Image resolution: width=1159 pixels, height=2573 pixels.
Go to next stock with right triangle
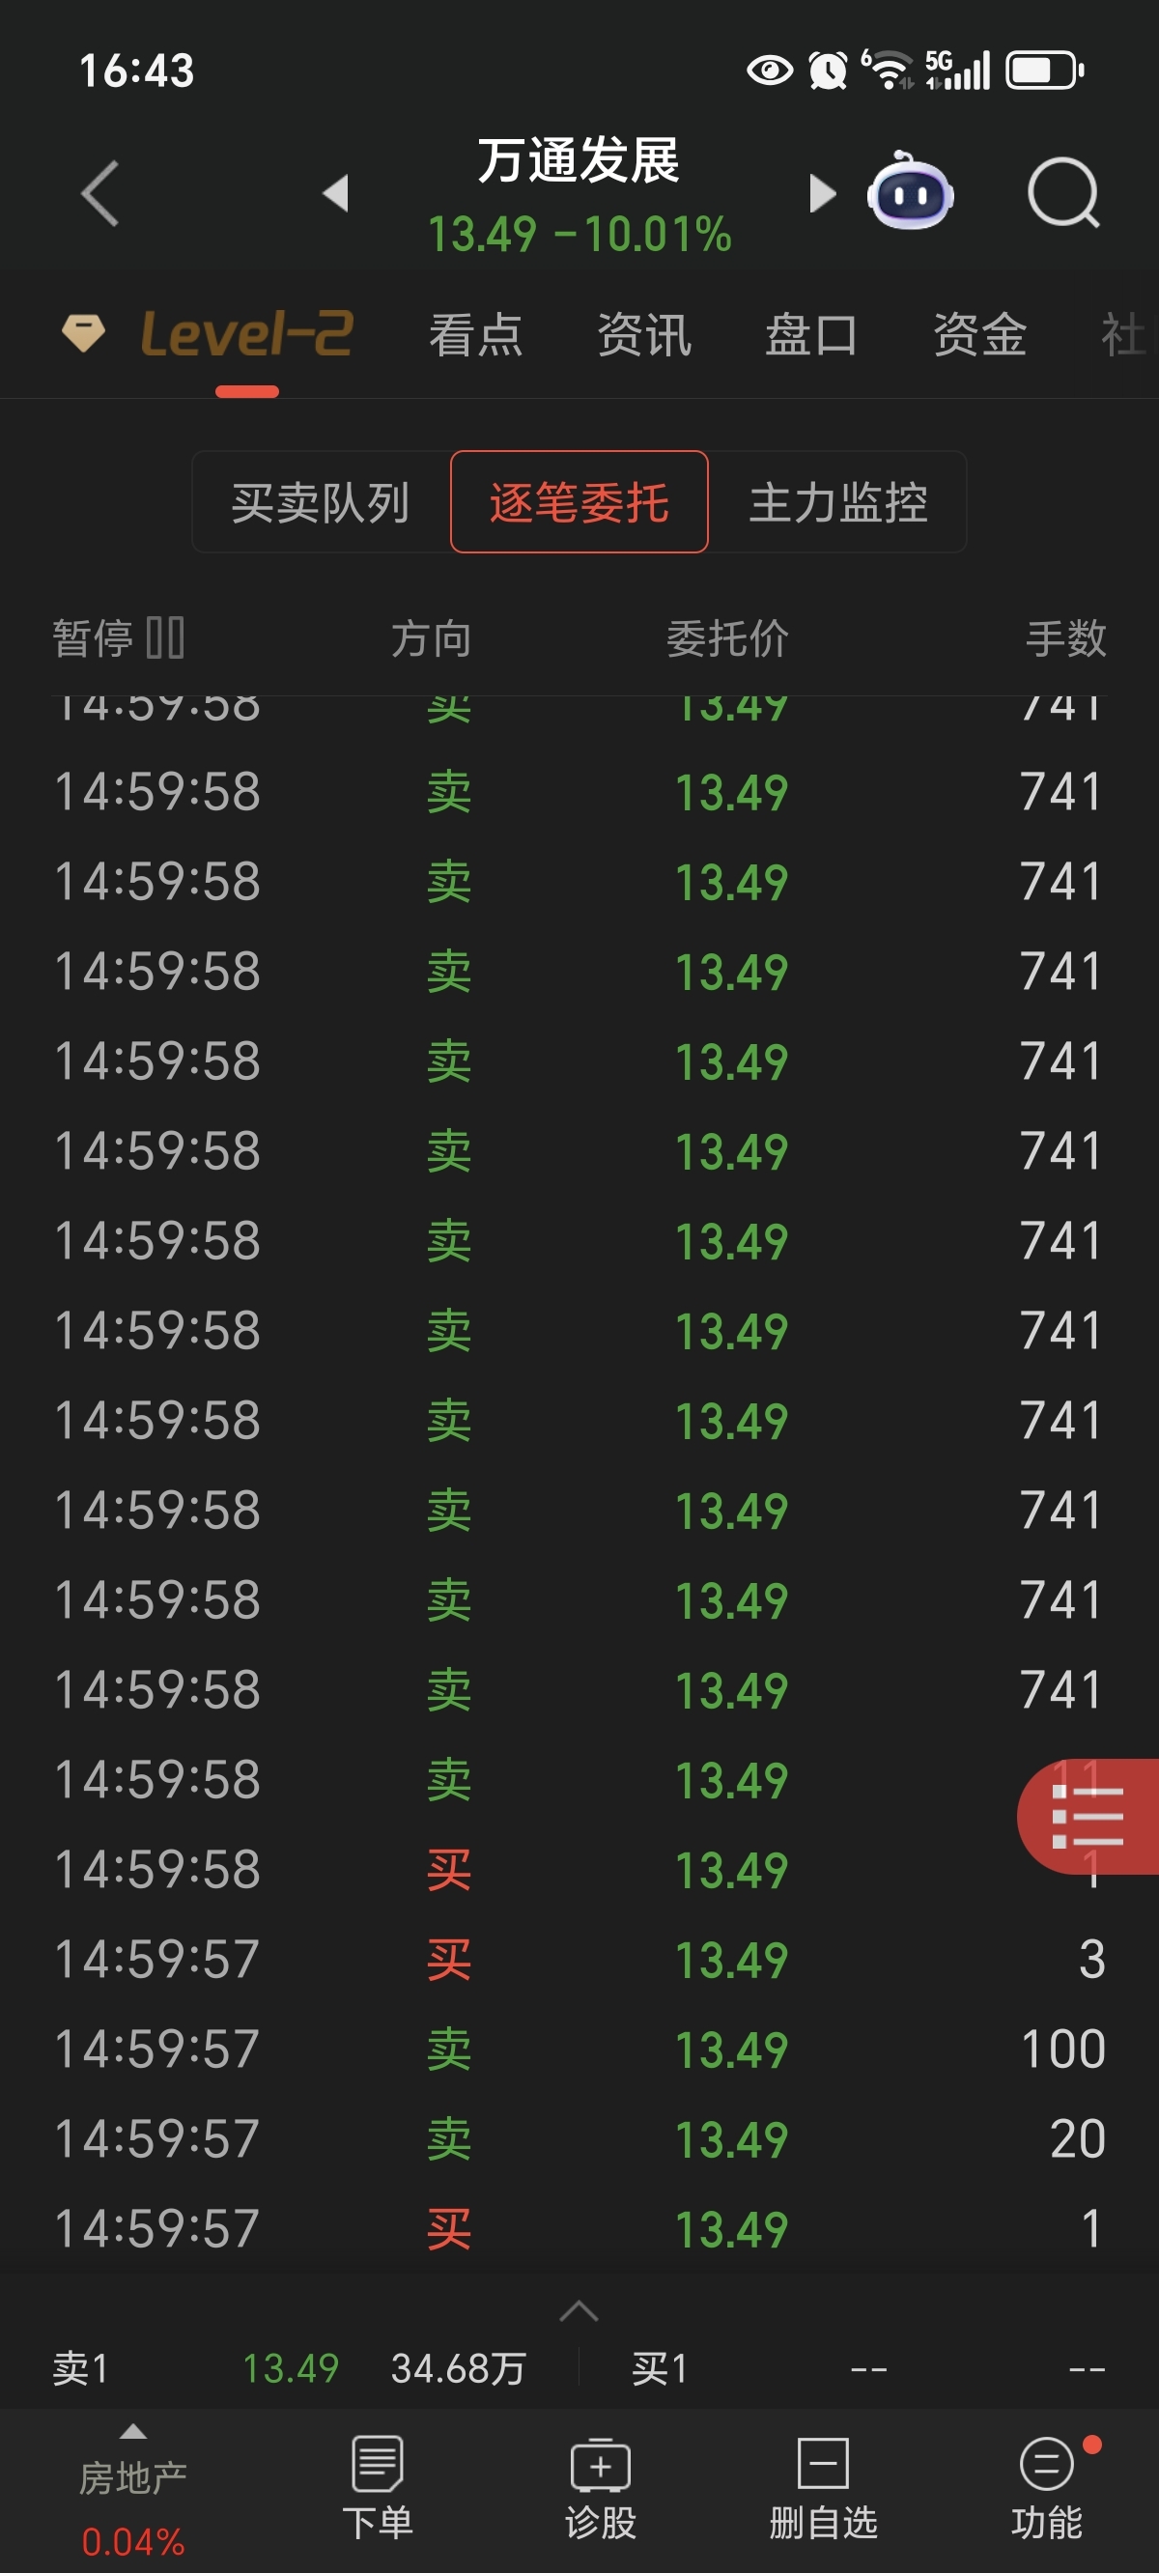click(822, 193)
